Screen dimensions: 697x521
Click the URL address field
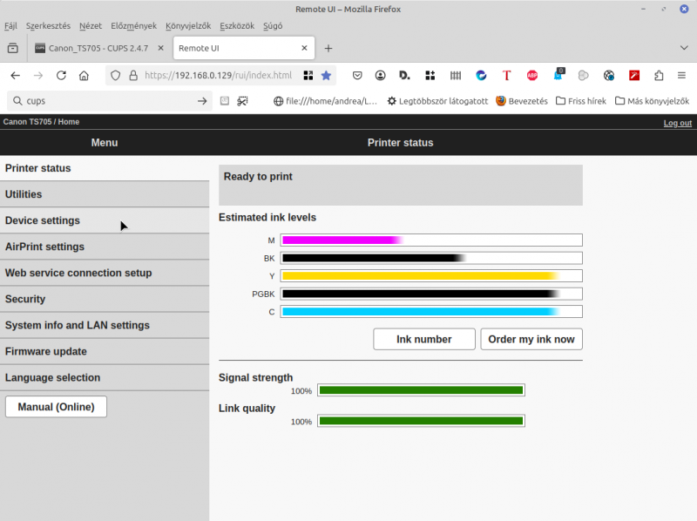coord(218,76)
